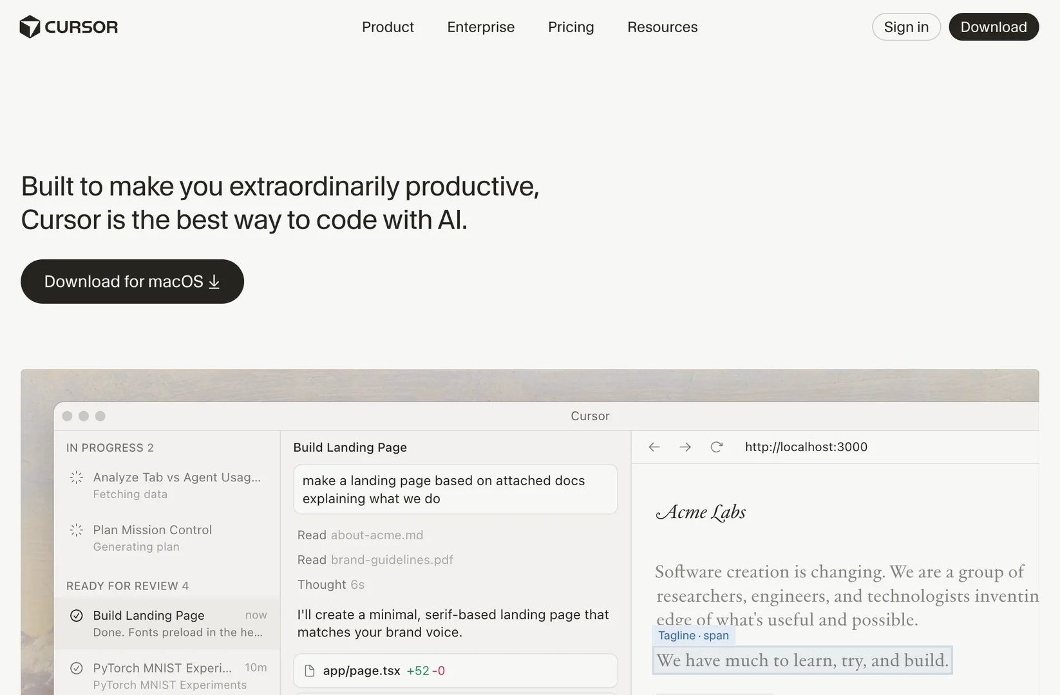Go to the Pricing page
1060x695 pixels.
click(x=571, y=27)
